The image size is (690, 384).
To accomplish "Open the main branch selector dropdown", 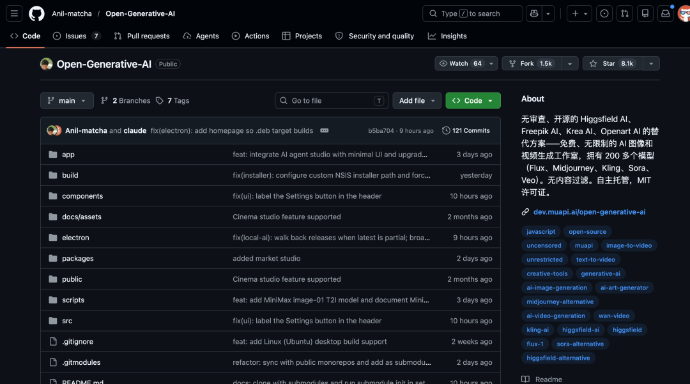I will [67, 100].
